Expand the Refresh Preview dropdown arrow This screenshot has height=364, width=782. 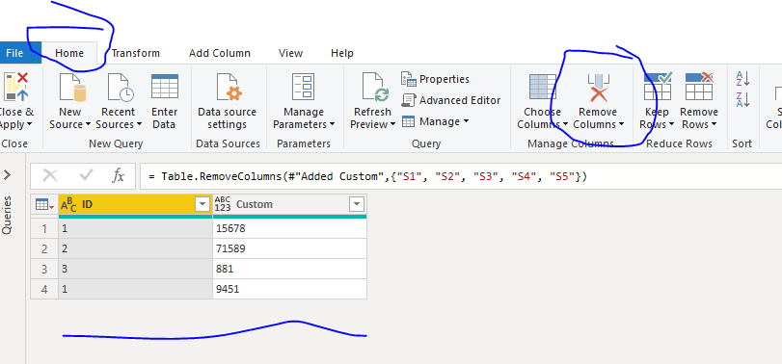392,124
